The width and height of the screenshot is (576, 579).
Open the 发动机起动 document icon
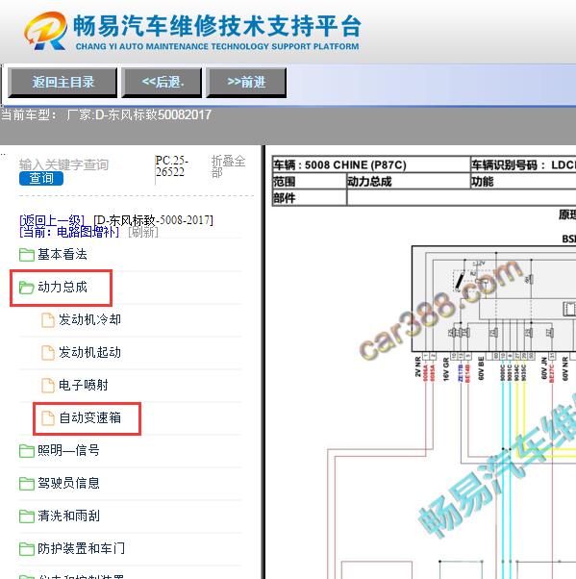48,353
